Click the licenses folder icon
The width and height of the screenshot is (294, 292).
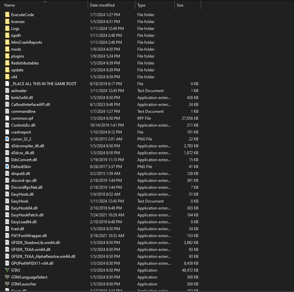(x=7, y=21)
